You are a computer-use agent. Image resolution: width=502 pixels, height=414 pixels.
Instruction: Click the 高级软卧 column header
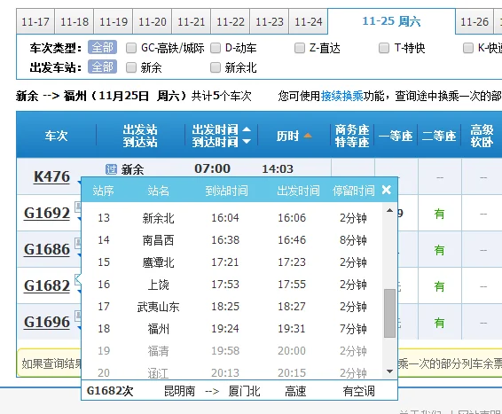[482, 136]
